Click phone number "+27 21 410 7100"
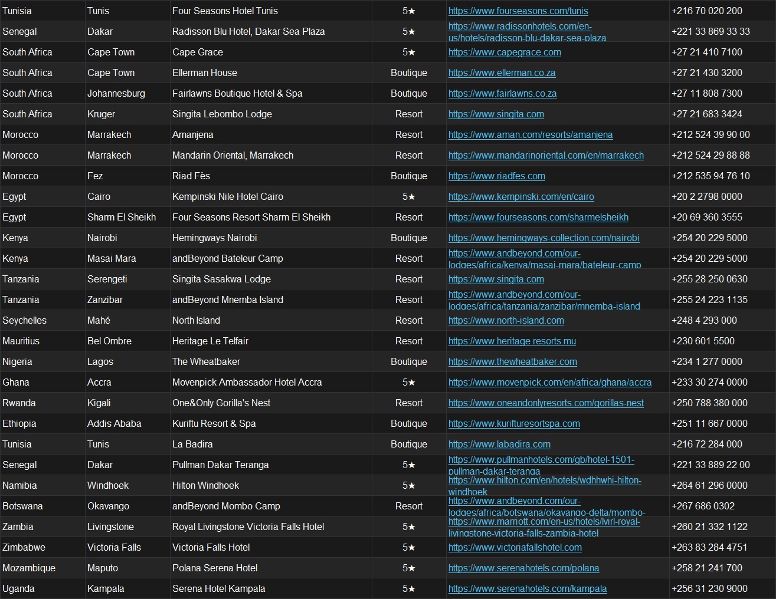 pos(707,52)
